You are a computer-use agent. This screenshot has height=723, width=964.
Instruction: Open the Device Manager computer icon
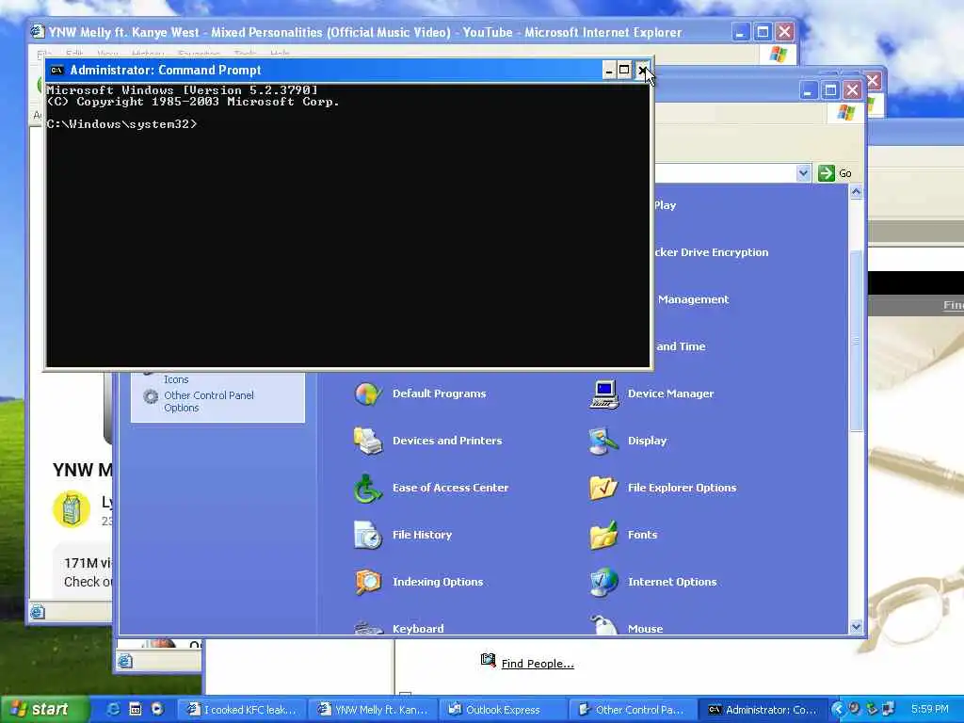coord(603,394)
